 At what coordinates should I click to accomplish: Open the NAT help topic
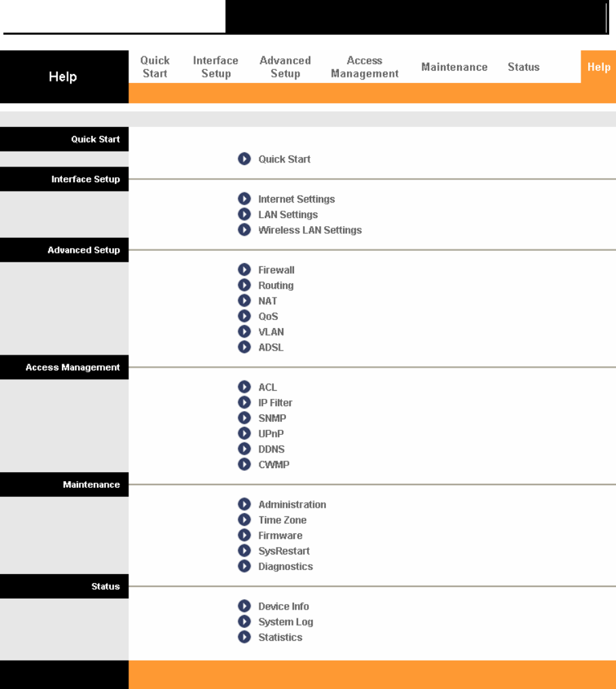click(268, 301)
